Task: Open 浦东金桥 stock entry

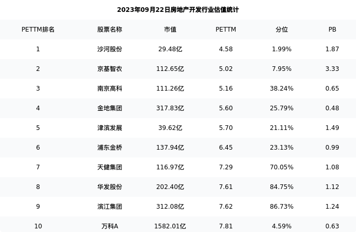Action: (109, 148)
